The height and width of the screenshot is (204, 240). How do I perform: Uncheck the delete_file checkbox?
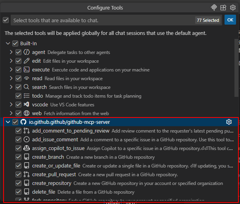(18, 192)
